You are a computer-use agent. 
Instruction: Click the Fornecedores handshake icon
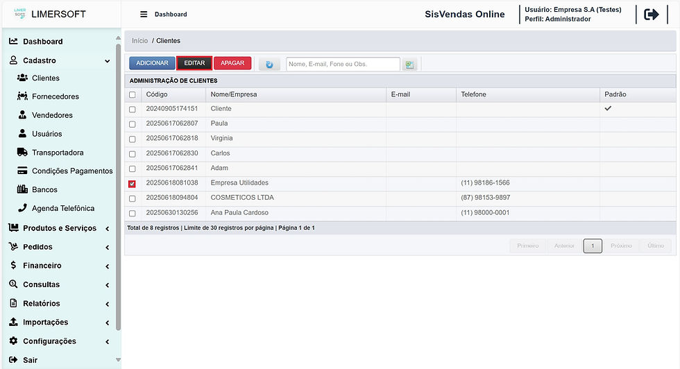pyautogui.click(x=22, y=96)
